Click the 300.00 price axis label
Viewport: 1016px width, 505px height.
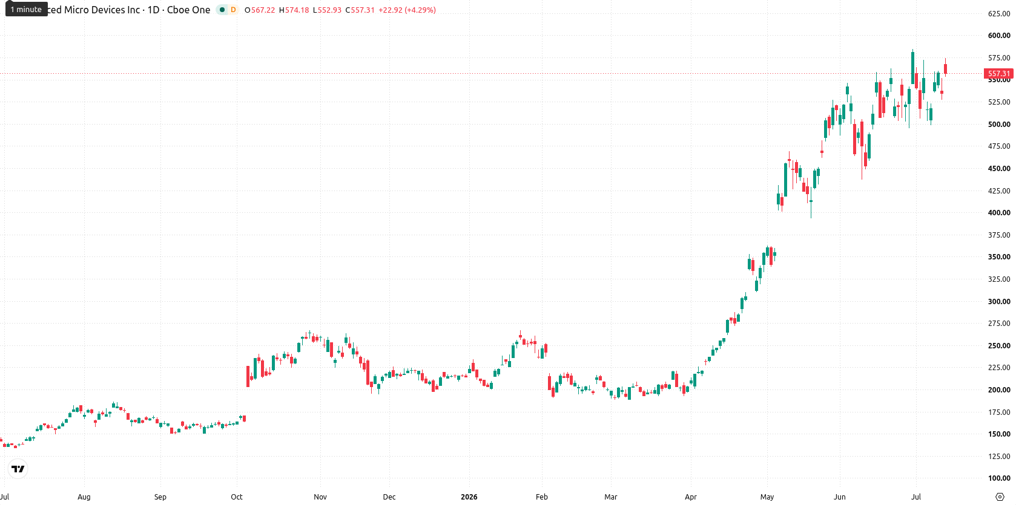point(999,302)
